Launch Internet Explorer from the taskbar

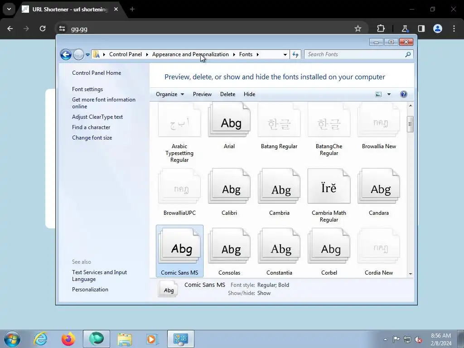[x=40, y=339]
